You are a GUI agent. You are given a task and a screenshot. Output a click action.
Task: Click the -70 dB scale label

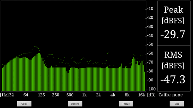[150, 62]
